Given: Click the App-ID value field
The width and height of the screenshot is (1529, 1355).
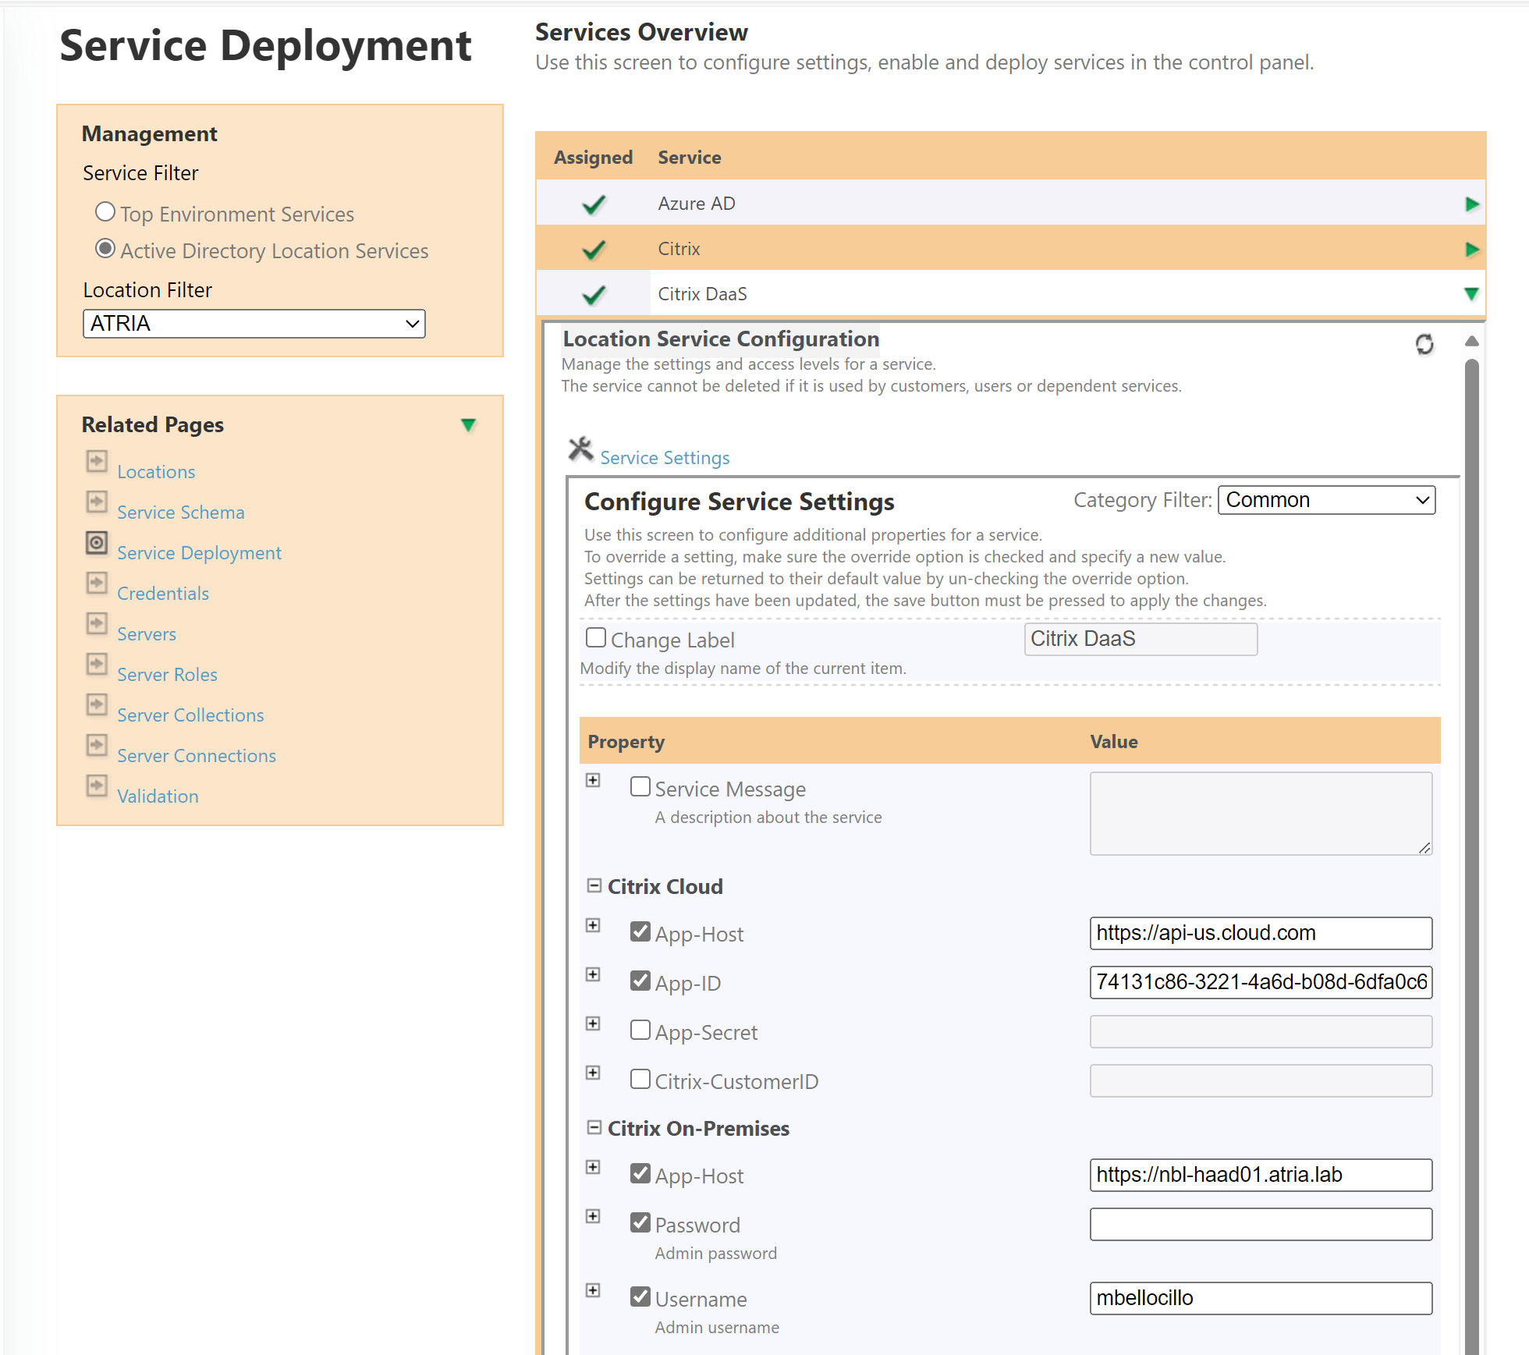Looking at the screenshot, I should (1261, 982).
